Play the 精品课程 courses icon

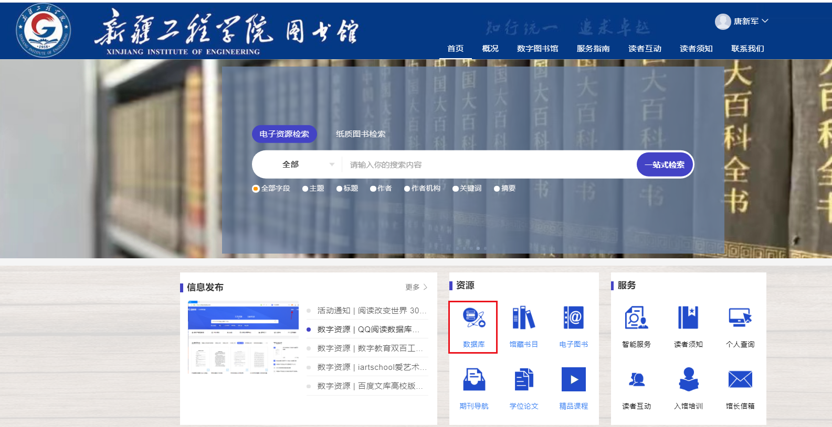[x=574, y=379]
